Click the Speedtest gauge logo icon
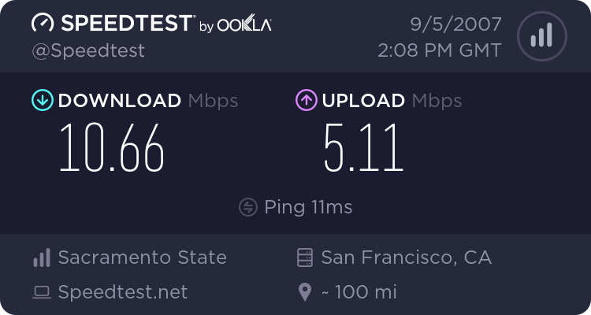Image resolution: width=591 pixels, height=315 pixels. [x=43, y=24]
